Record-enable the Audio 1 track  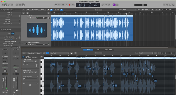coord(33,18)
